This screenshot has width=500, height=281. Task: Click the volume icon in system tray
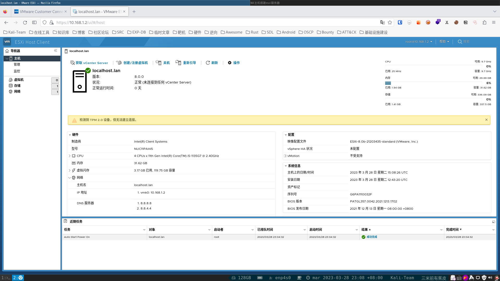[490, 278]
